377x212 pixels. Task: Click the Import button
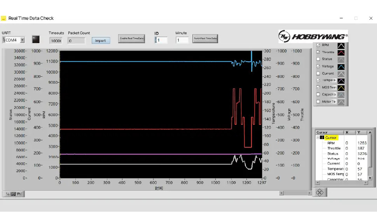point(101,41)
